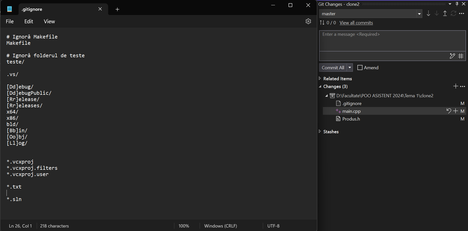
Task: Stage all changes with the plus icon
Action: (x=456, y=86)
